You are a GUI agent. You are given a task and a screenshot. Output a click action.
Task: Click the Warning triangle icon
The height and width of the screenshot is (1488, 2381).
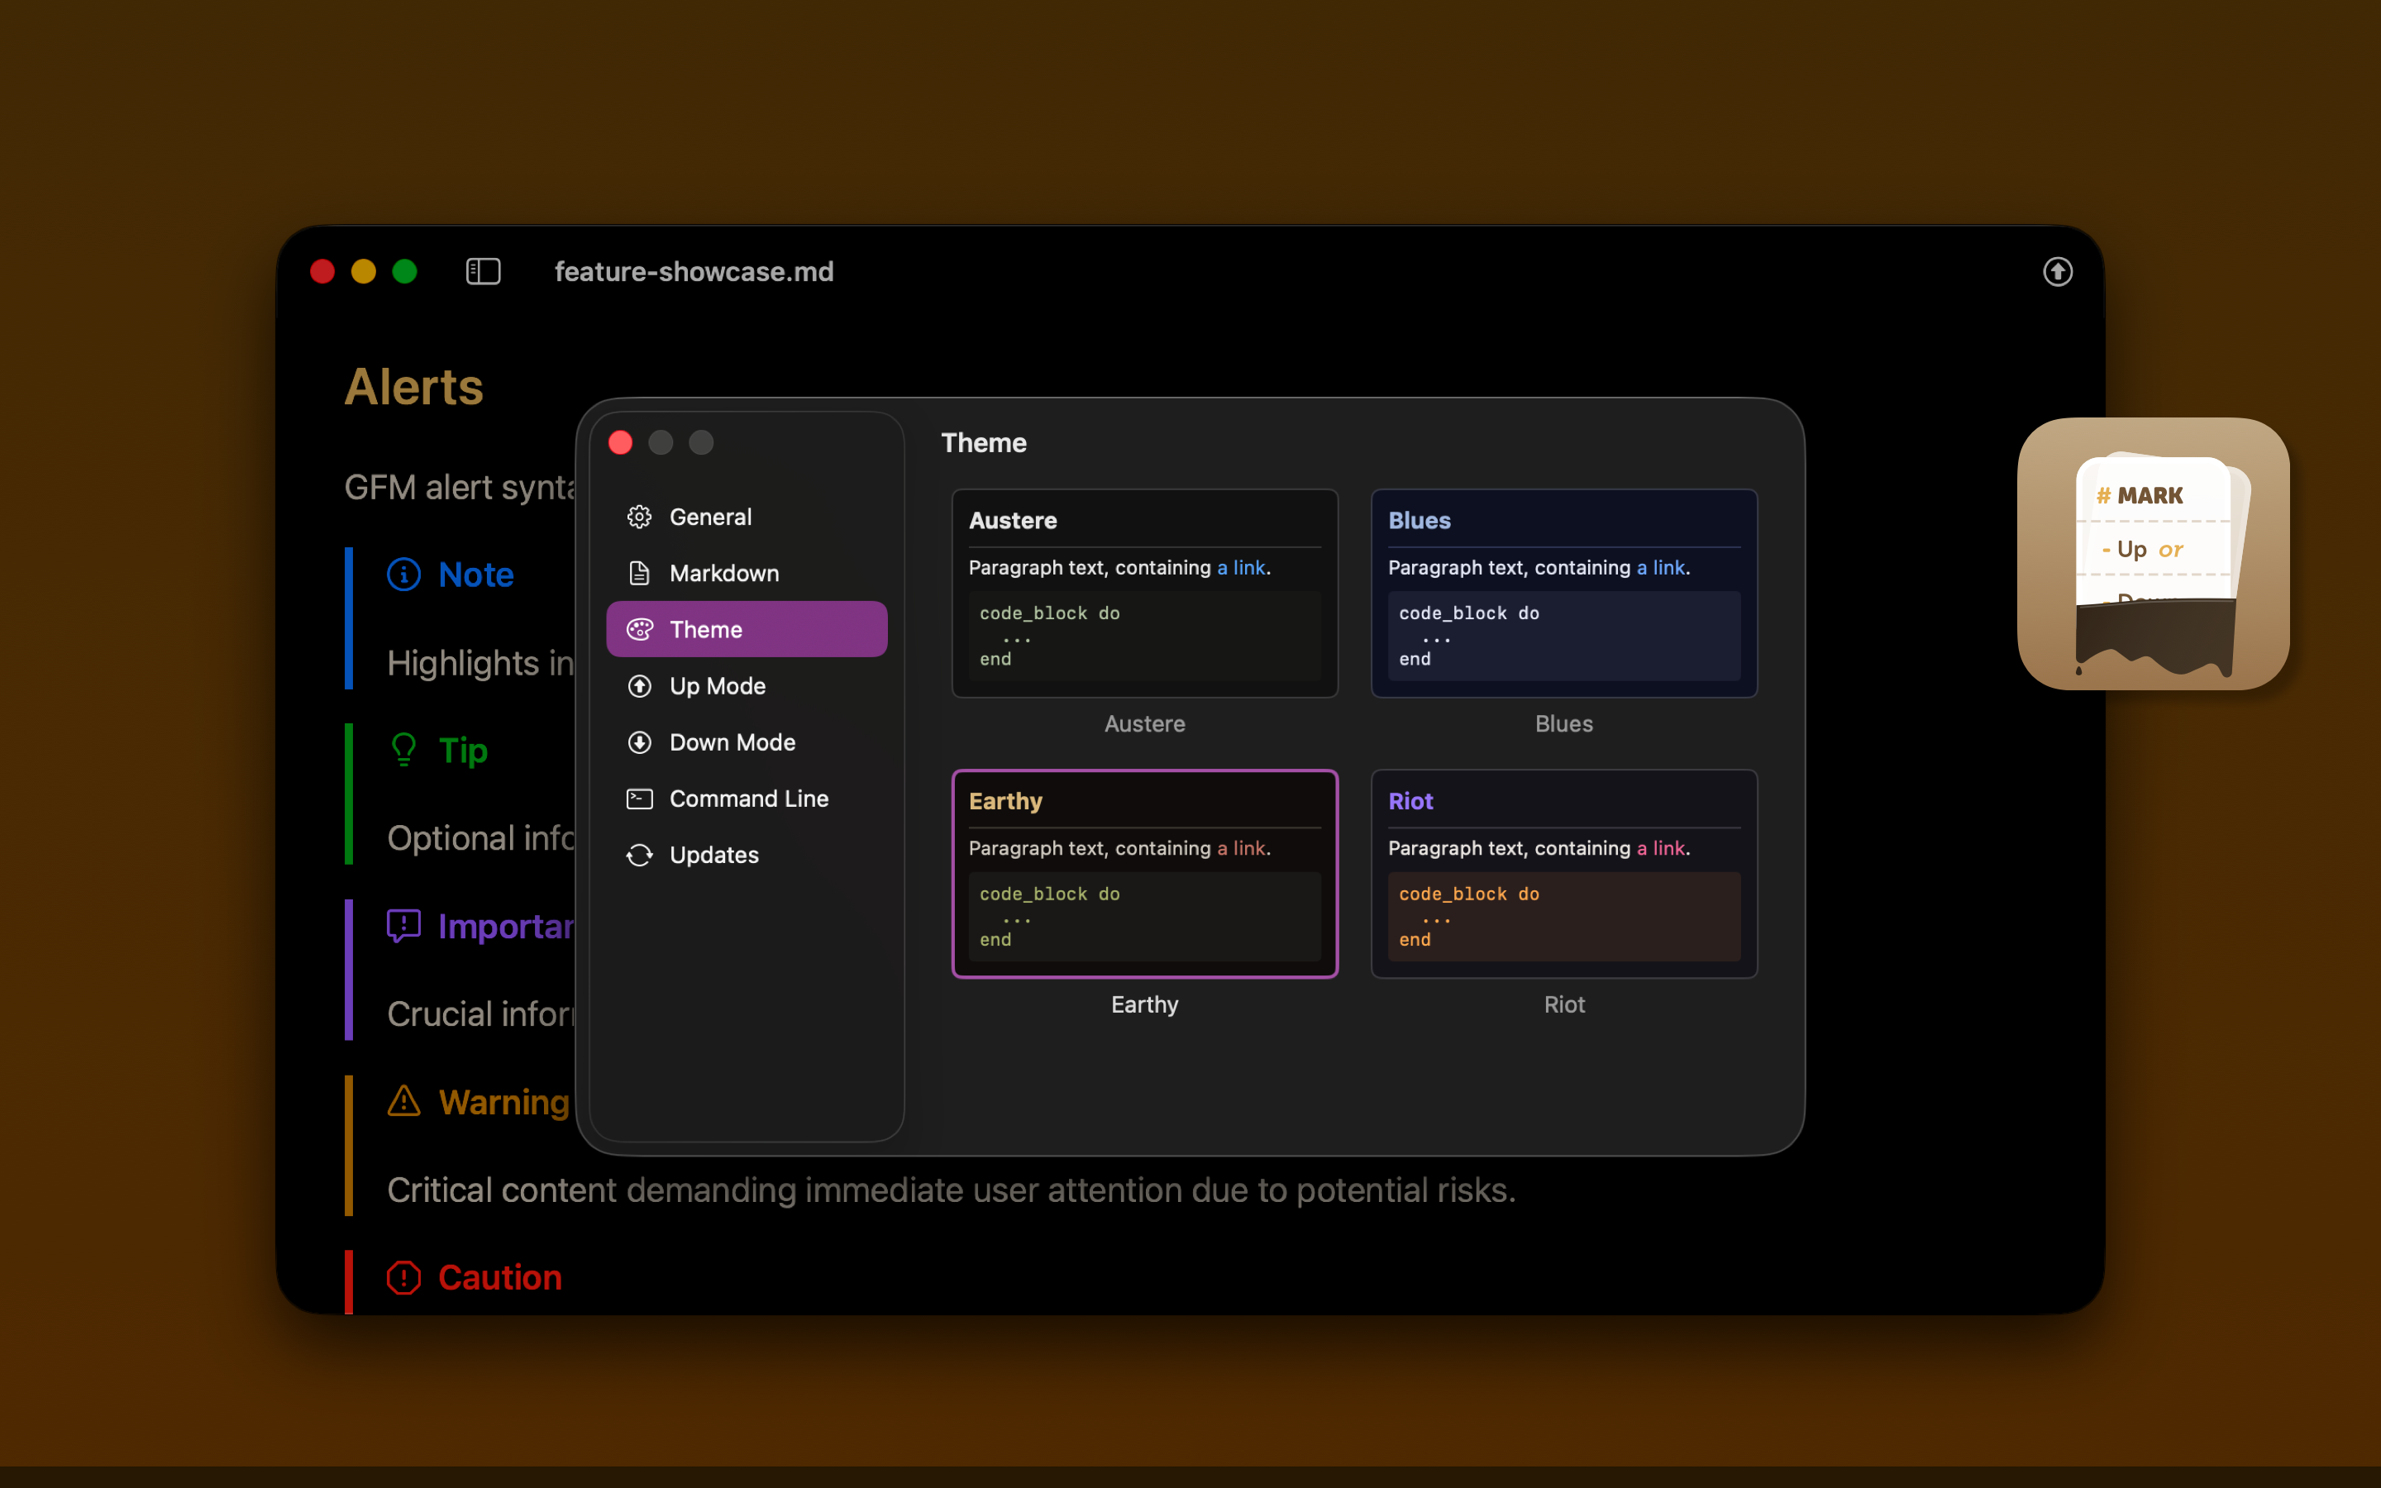pos(403,1102)
